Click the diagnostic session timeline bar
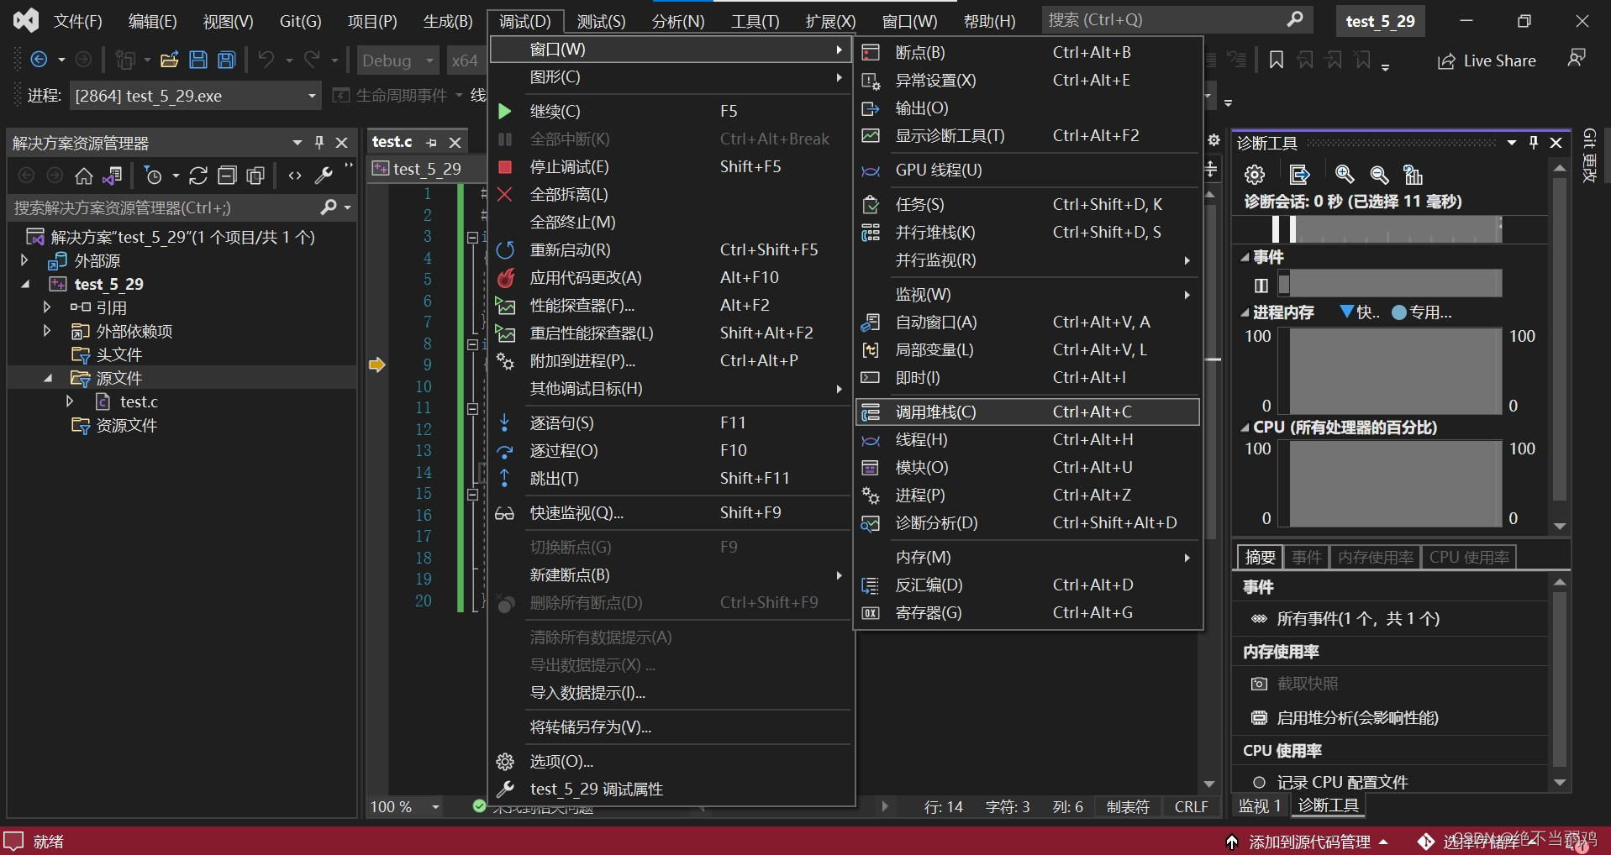 coord(1387,229)
